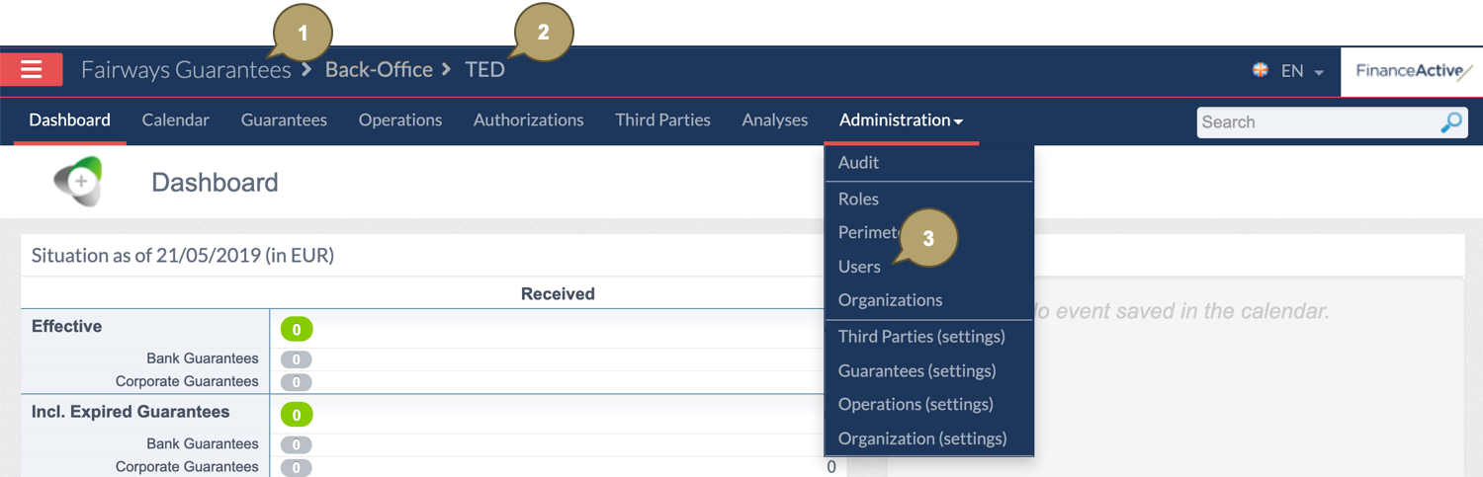
Task: Click the Dashboard page title
Action: (x=215, y=183)
